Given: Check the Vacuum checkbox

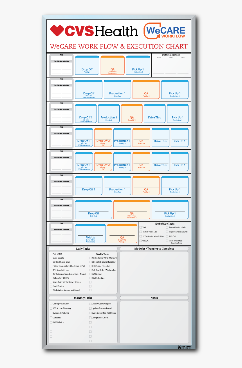Looking at the screenshot, I should (141, 241).
